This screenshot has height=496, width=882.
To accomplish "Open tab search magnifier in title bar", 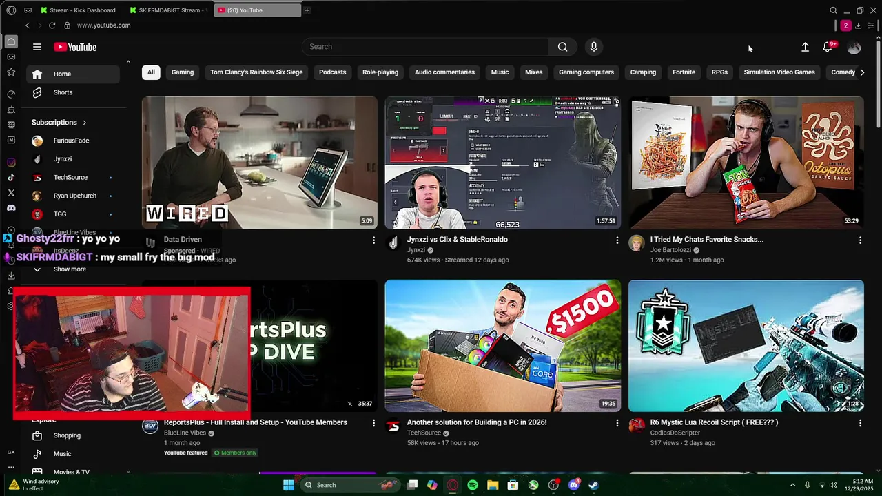I will 833,10.
